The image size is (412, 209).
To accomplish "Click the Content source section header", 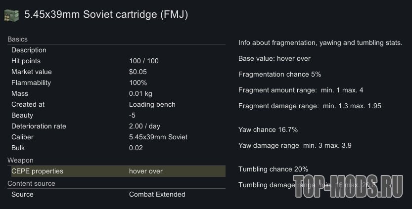I will [x=31, y=183].
